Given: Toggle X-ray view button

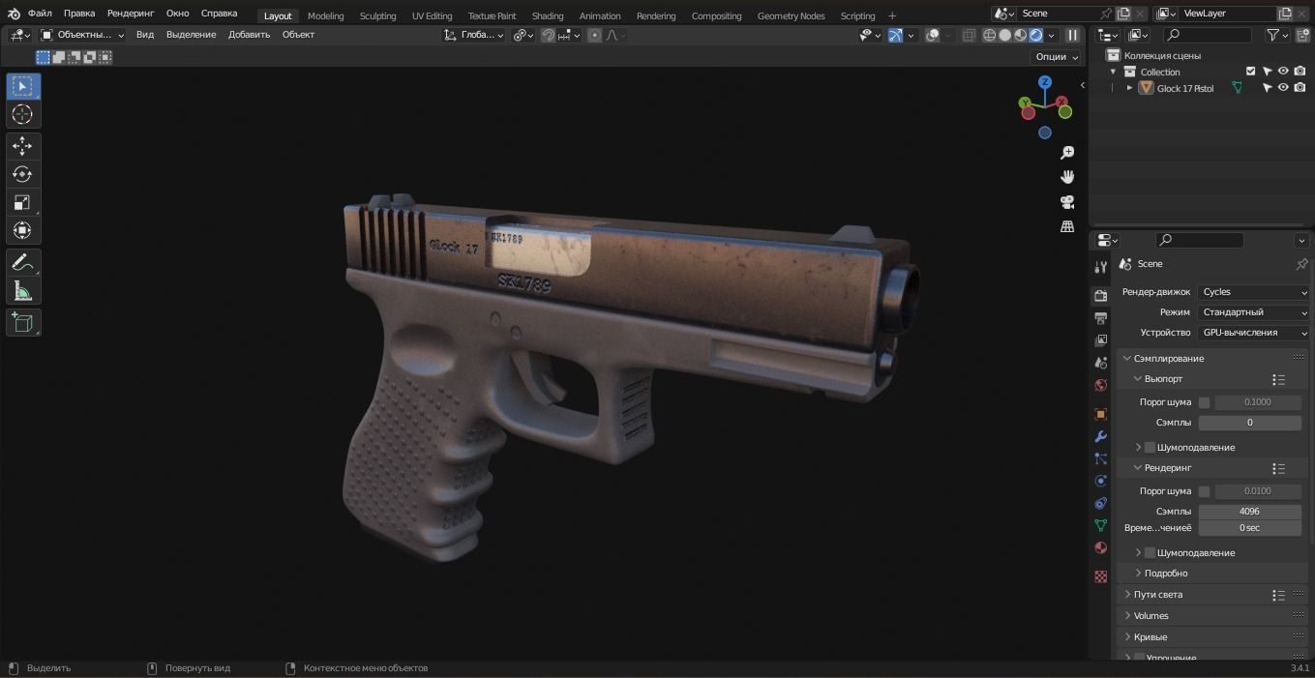Looking at the screenshot, I should pos(969,35).
